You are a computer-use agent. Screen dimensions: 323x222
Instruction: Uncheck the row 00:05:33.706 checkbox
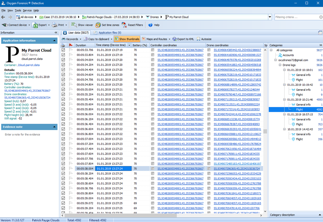click(x=63, y=50)
